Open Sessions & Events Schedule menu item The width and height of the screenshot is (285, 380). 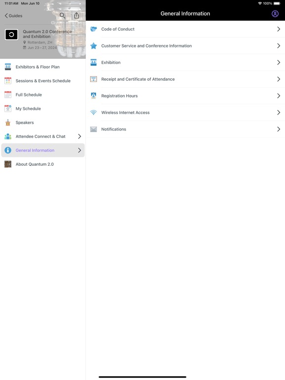(x=43, y=81)
